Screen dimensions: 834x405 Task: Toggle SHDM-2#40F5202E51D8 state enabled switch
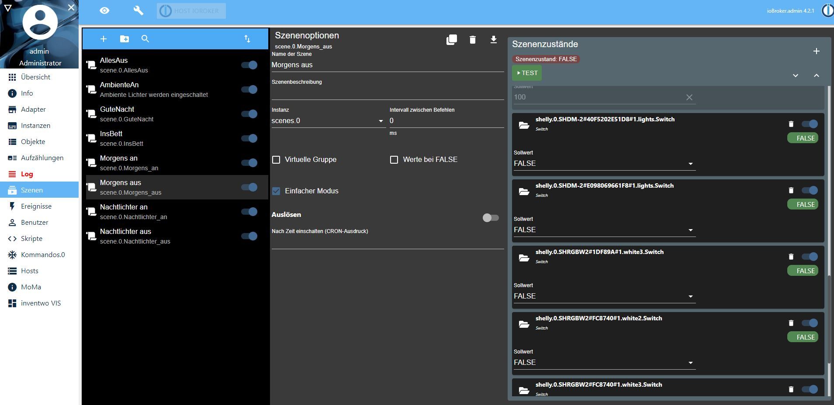coord(810,124)
